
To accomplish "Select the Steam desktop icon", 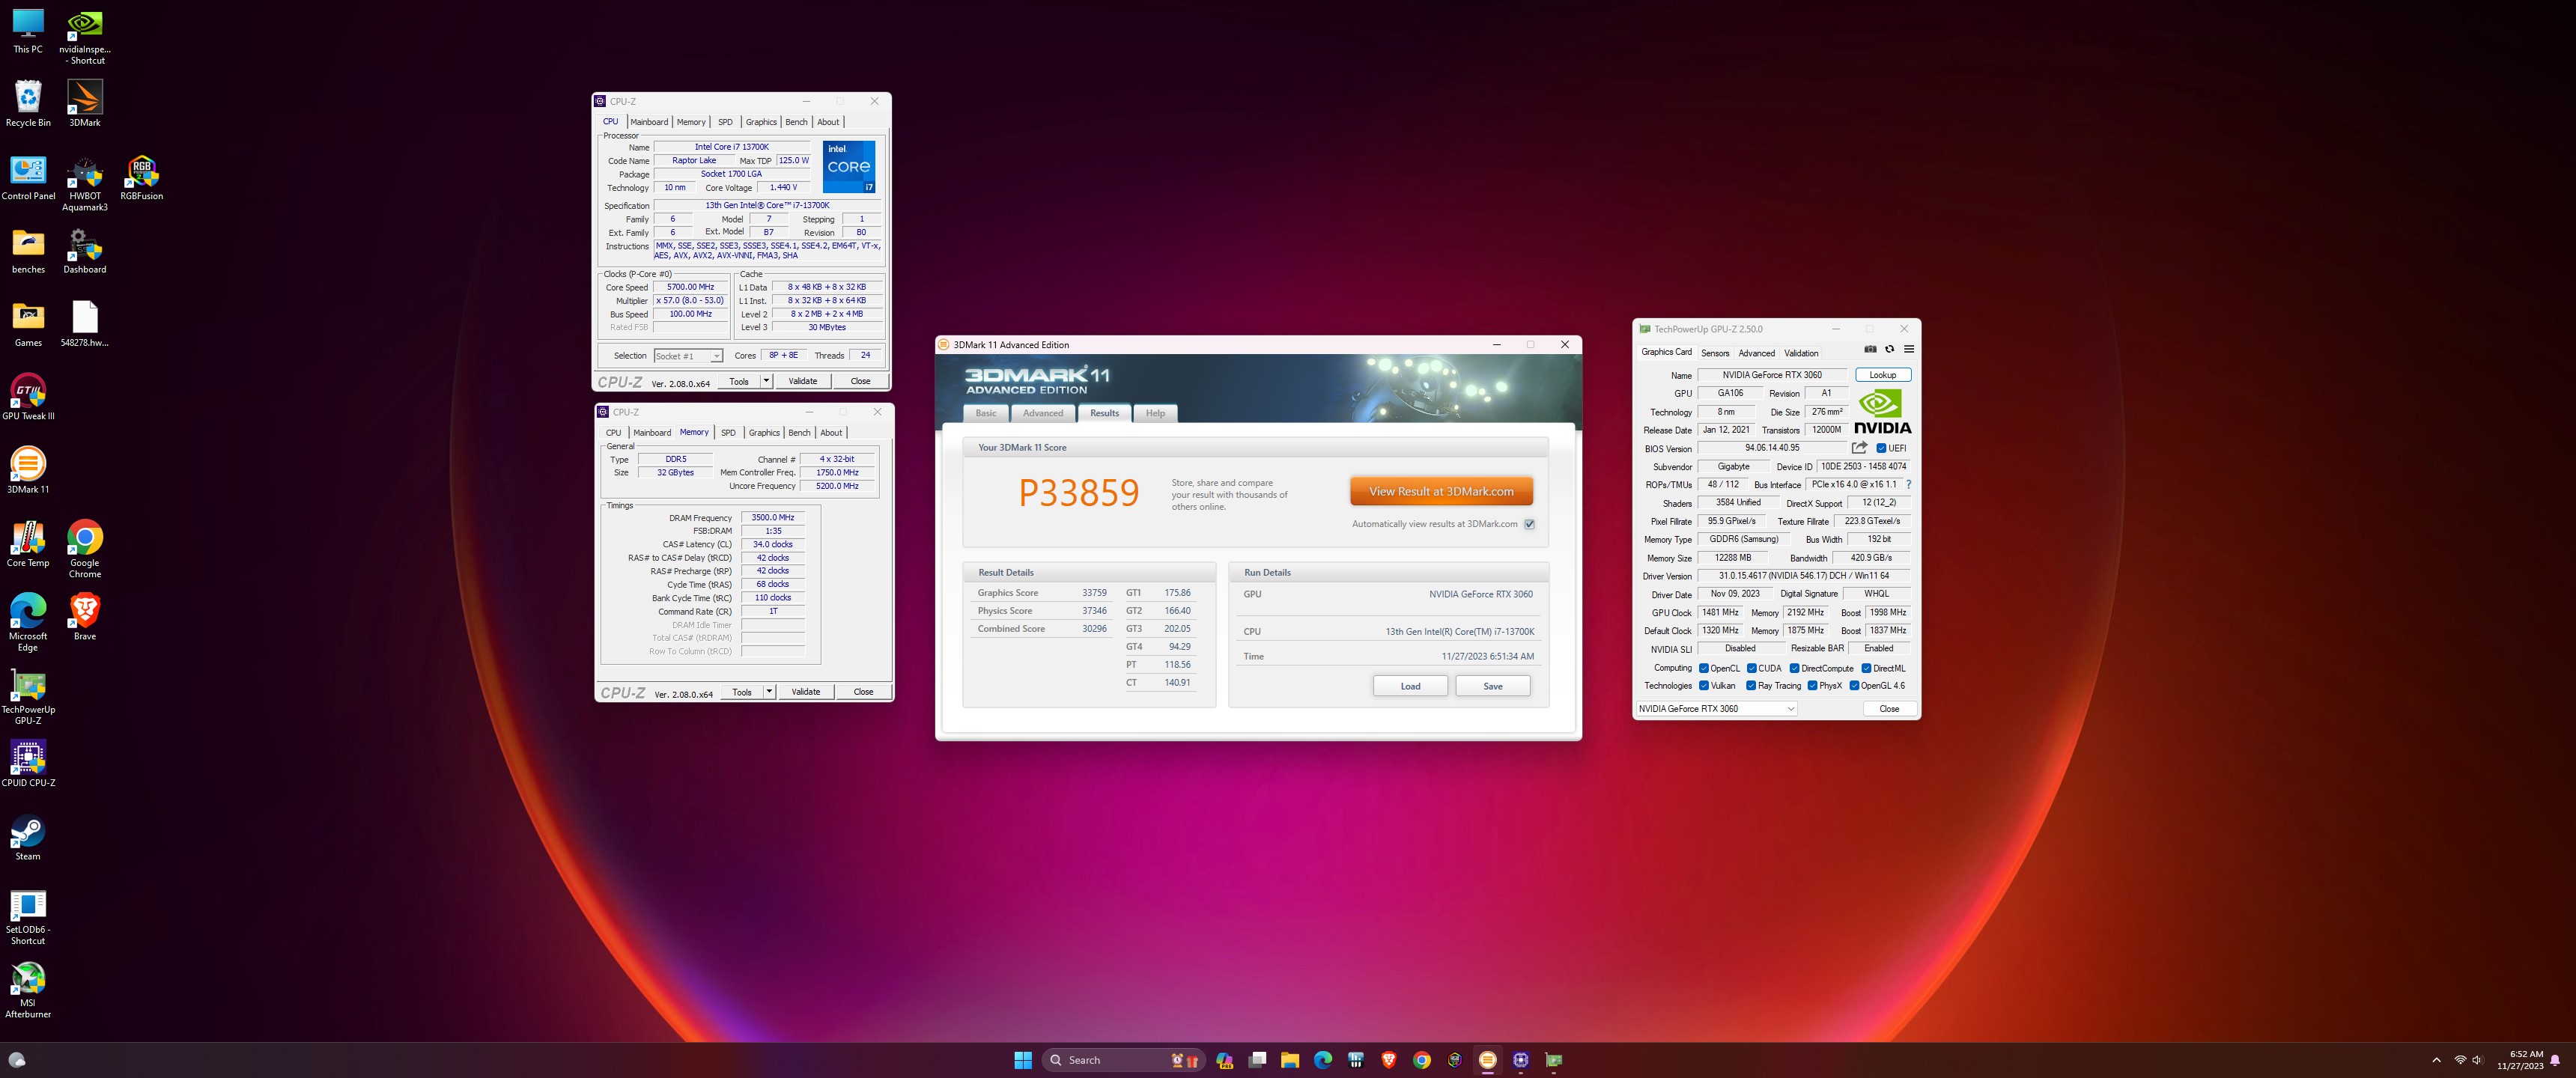I will [x=28, y=838].
